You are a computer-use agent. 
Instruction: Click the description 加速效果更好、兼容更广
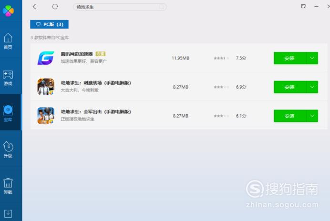[84, 61]
